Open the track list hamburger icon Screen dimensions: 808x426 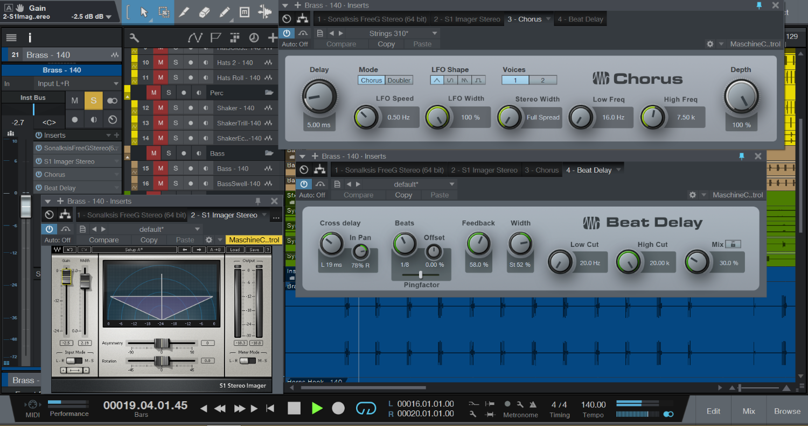(x=11, y=38)
